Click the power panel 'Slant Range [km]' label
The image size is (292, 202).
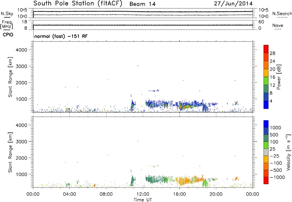(x=10, y=77)
